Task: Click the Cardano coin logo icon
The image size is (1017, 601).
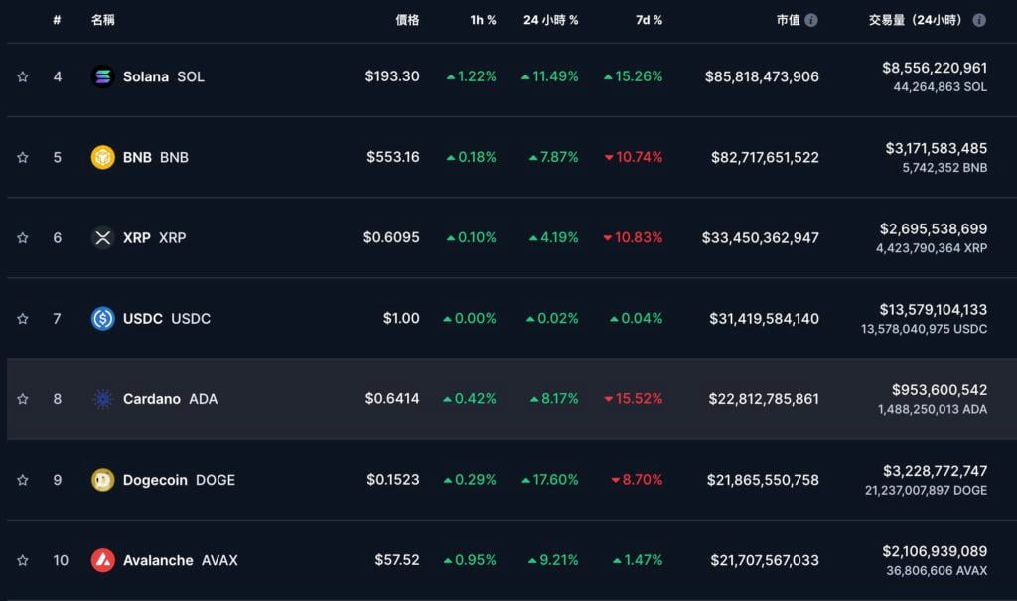Action: click(x=103, y=399)
